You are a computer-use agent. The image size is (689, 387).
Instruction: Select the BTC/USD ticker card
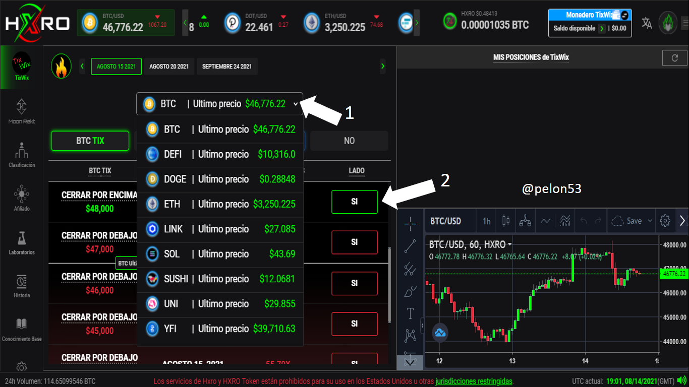(126, 23)
